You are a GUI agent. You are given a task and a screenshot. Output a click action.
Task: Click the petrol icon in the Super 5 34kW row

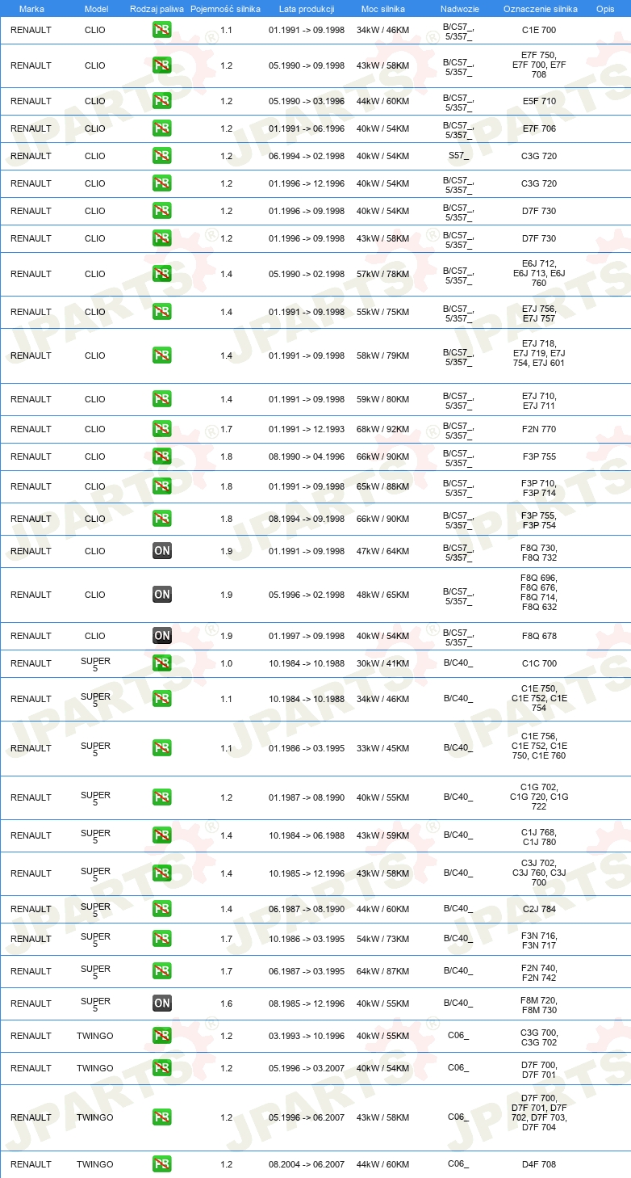[x=162, y=699]
